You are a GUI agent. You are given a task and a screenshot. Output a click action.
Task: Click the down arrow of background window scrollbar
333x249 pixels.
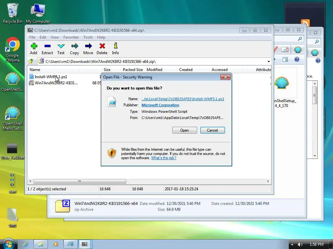pos(315,156)
